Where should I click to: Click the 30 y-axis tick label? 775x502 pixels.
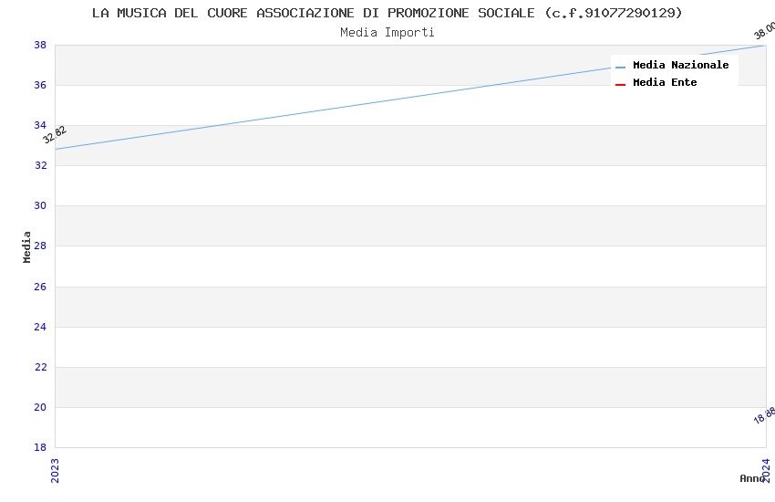(x=40, y=206)
